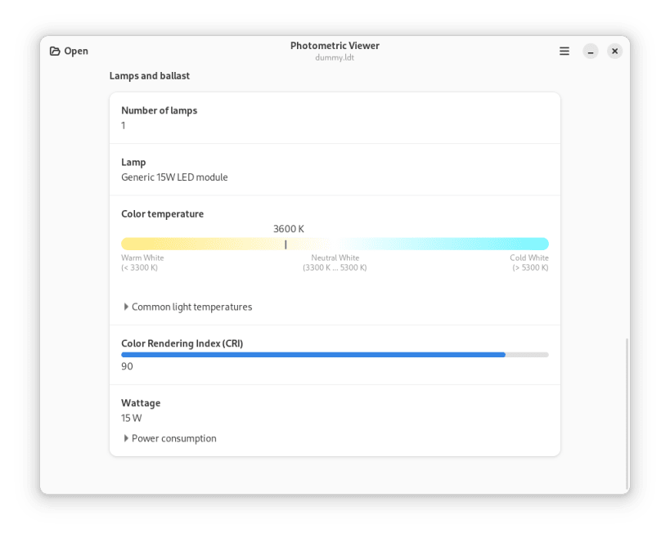The image size is (670, 538).
Task: Click the Open file folder icon
Action: 54,51
